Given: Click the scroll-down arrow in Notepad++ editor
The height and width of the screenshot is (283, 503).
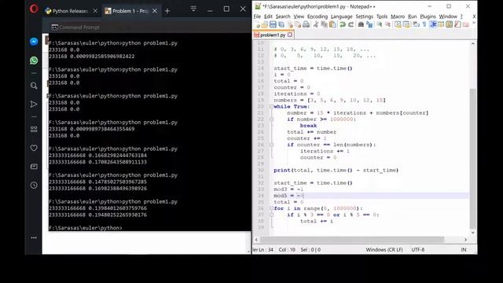Looking at the screenshot, I should click(473, 233).
